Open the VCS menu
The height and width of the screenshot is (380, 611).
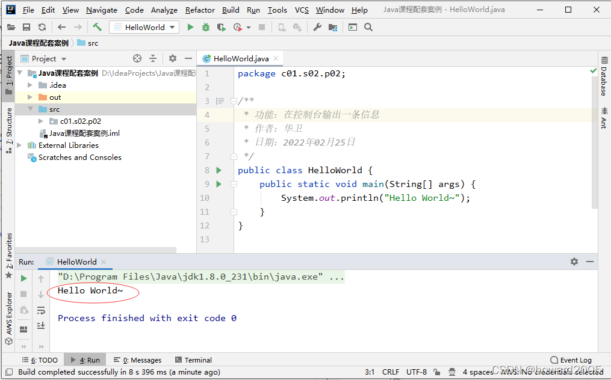click(x=302, y=10)
